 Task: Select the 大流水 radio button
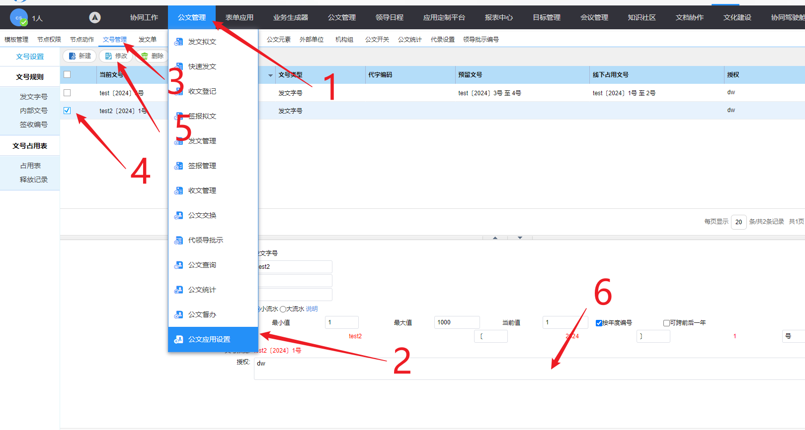coord(283,309)
